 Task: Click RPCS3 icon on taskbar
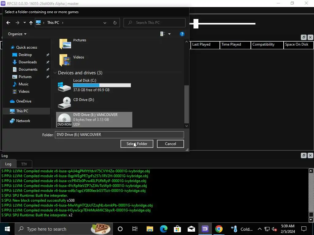click(x=205, y=229)
